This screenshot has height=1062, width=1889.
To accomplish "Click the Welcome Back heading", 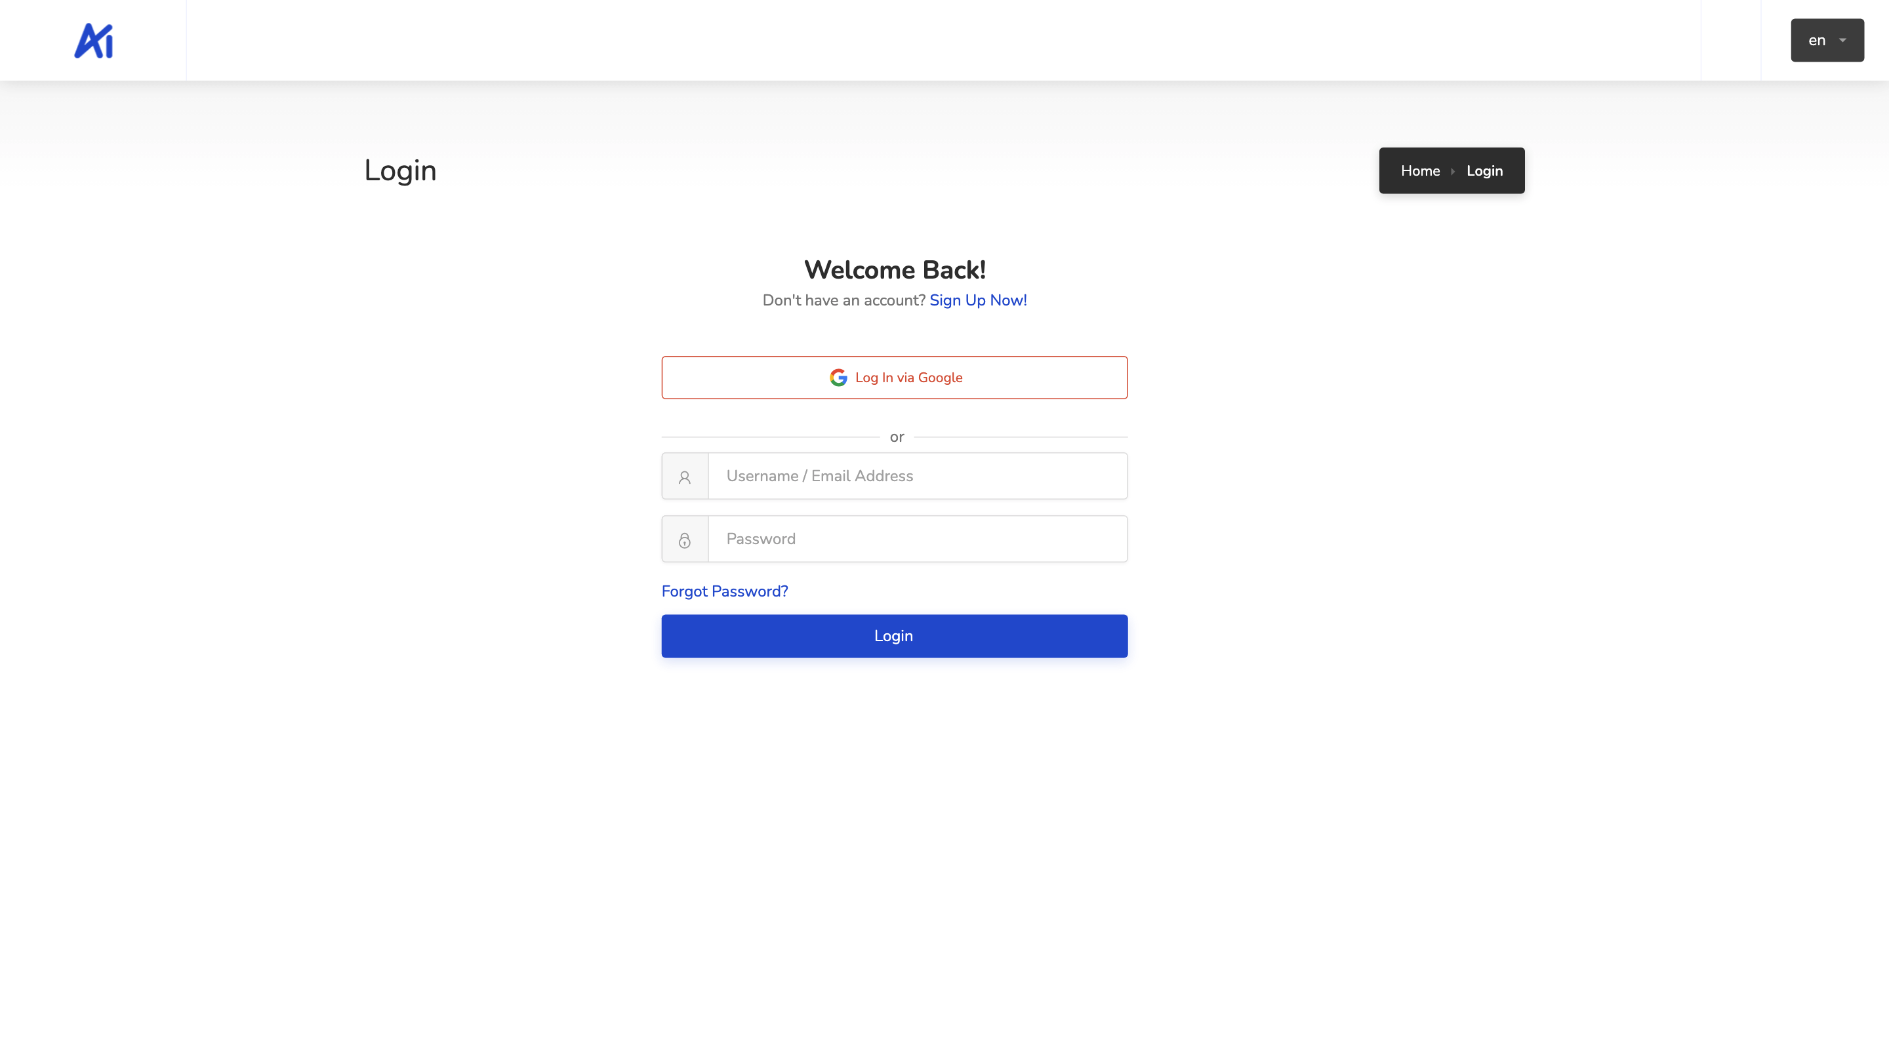I will 895,269.
